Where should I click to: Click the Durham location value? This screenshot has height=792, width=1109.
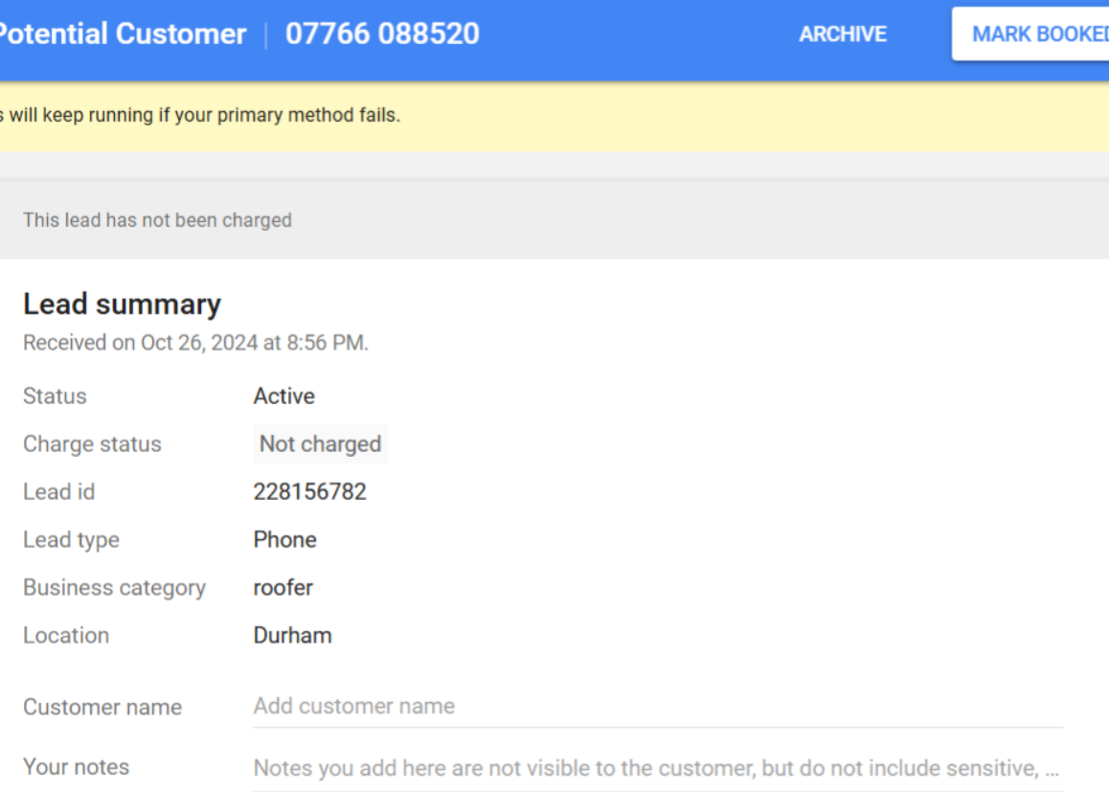click(292, 635)
